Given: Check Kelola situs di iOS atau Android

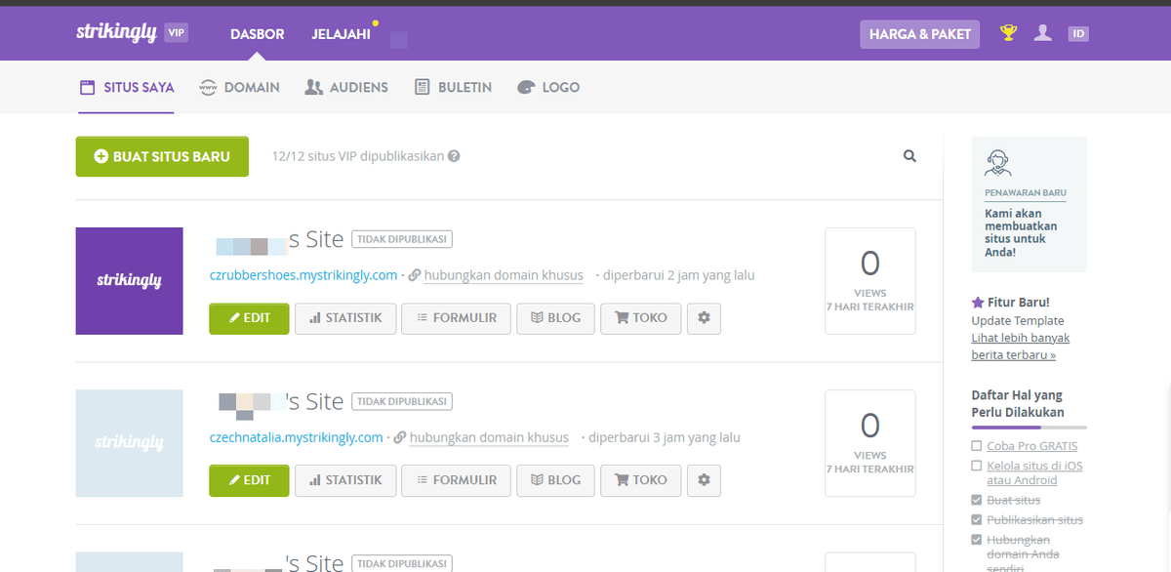Looking at the screenshot, I should pyautogui.click(x=976, y=466).
